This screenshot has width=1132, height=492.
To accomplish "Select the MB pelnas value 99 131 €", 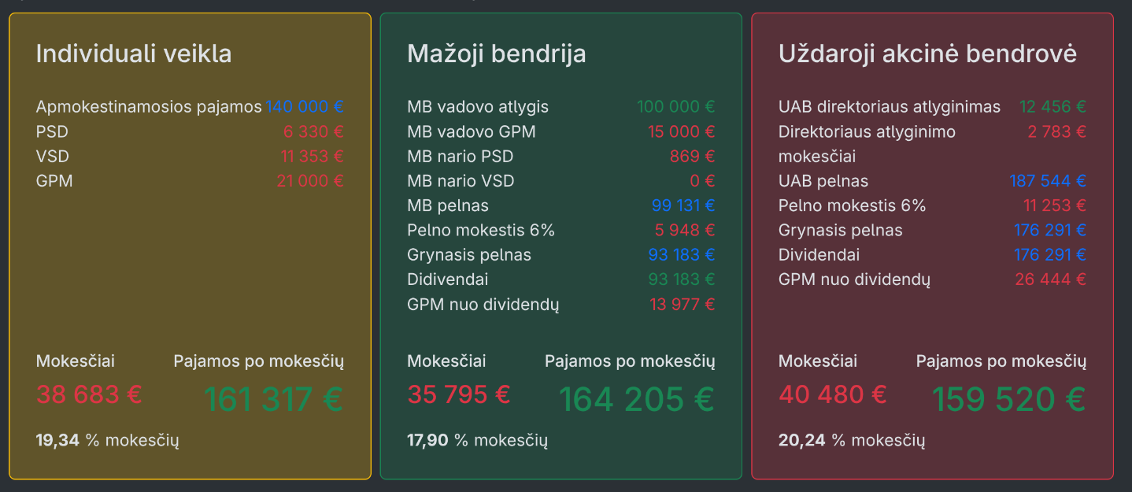I will pos(683,205).
